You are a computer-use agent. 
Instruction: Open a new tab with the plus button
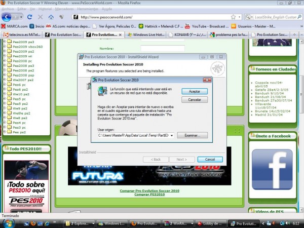(x=294, y=34)
